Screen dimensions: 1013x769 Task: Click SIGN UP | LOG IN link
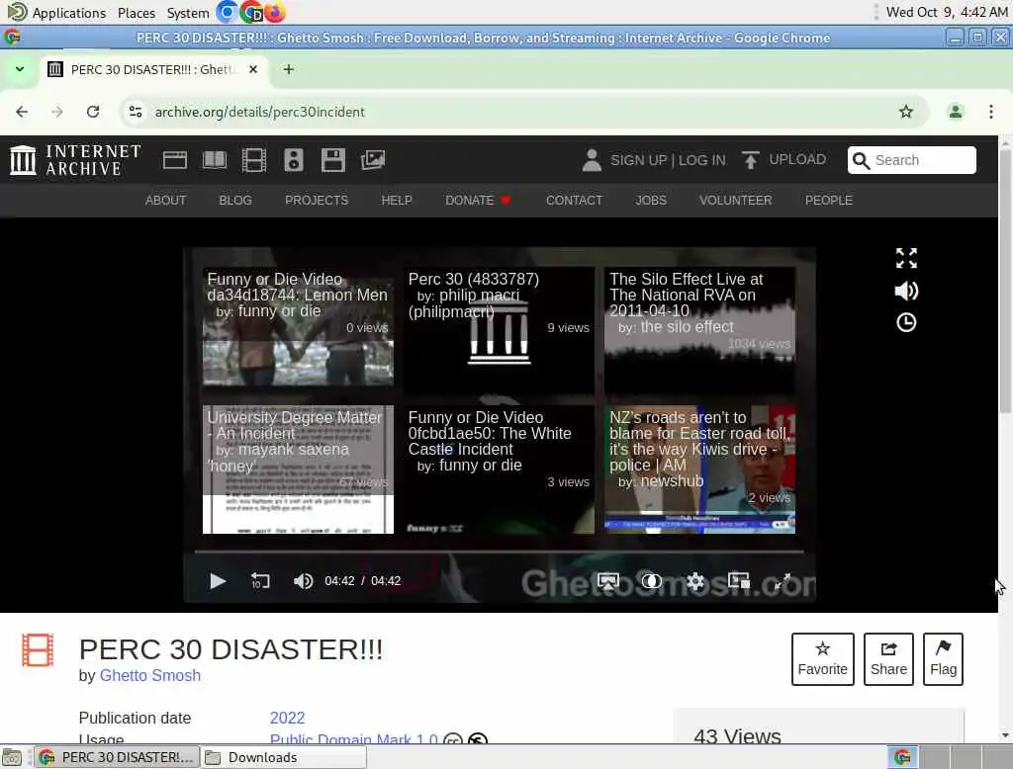tap(668, 160)
